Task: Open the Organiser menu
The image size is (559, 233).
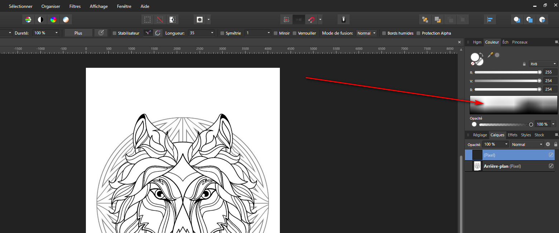Action: (51, 6)
